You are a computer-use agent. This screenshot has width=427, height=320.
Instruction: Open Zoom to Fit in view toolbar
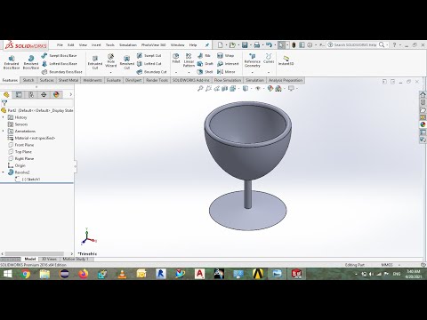pos(200,88)
